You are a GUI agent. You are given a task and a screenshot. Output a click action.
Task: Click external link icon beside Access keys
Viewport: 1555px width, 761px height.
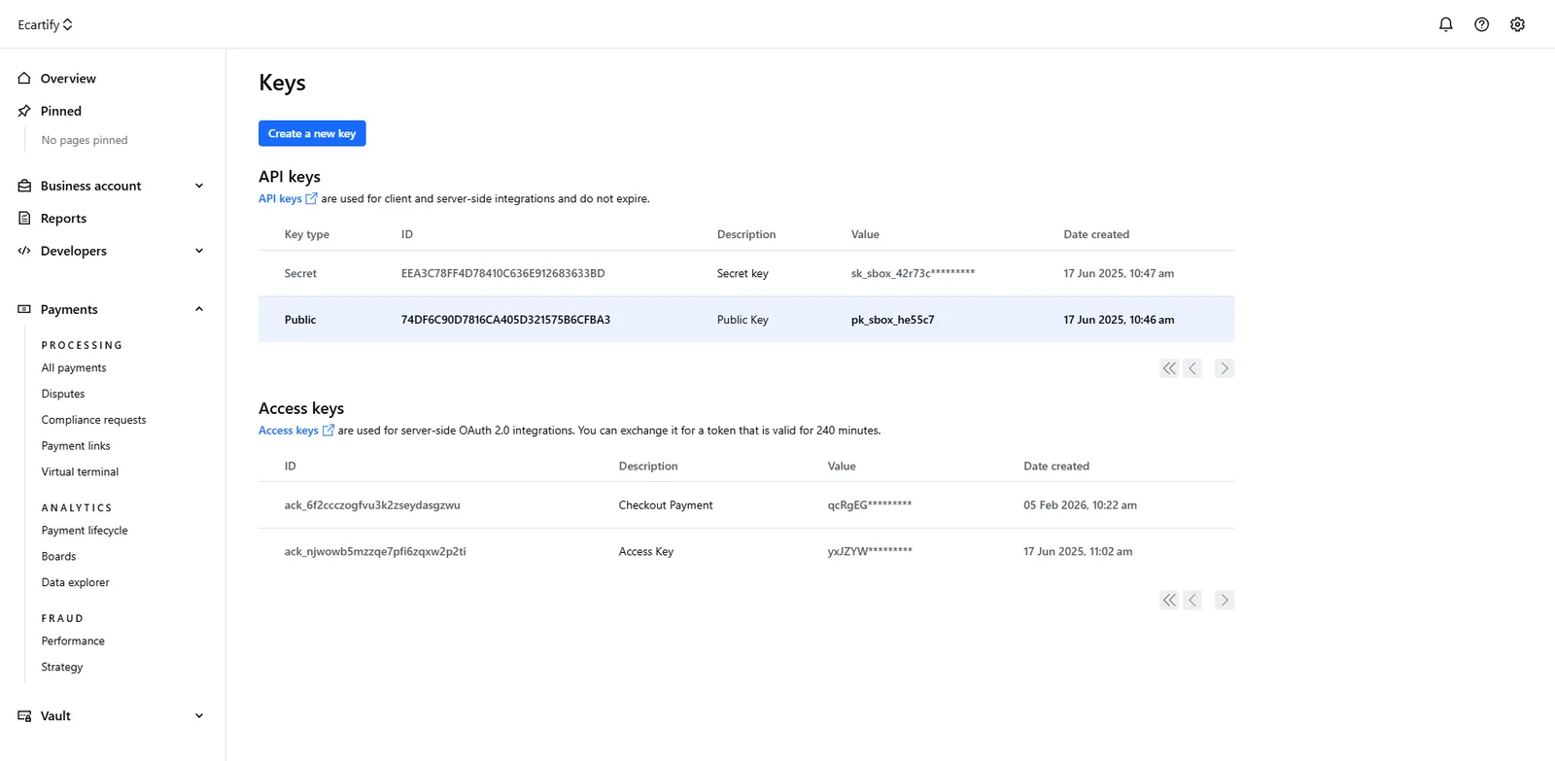tap(328, 431)
